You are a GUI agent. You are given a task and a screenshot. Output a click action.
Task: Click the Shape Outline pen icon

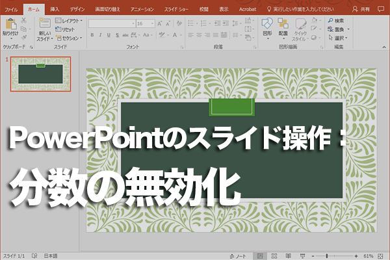[x=314, y=29]
